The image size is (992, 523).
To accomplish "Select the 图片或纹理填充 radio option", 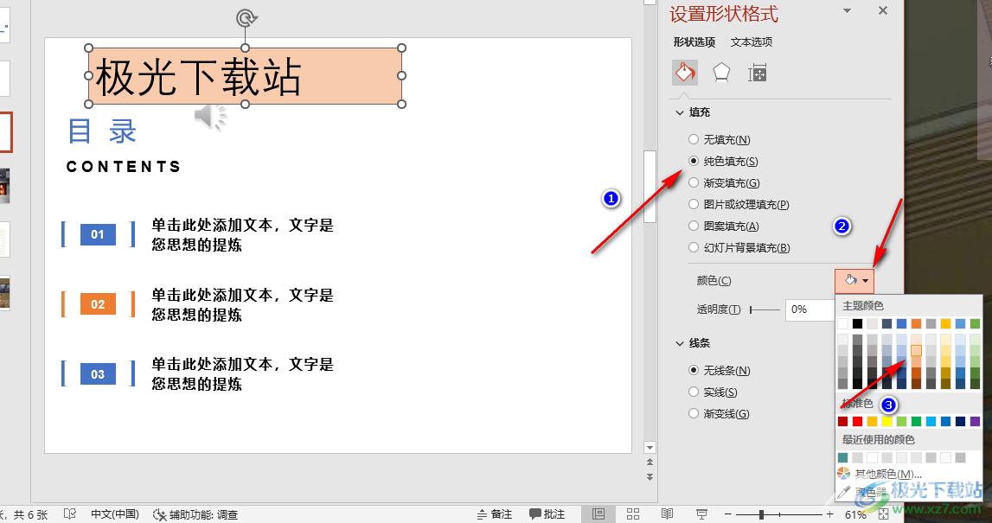I will (x=694, y=204).
